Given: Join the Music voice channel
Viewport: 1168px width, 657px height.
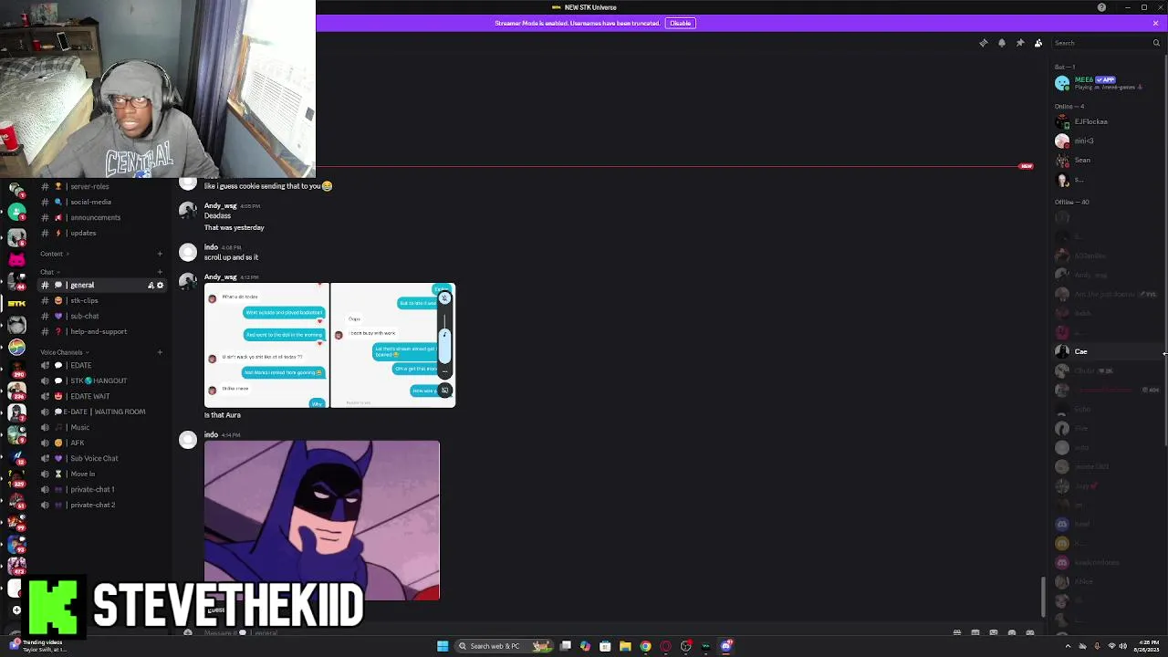Looking at the screenshot, I should 102,427.
